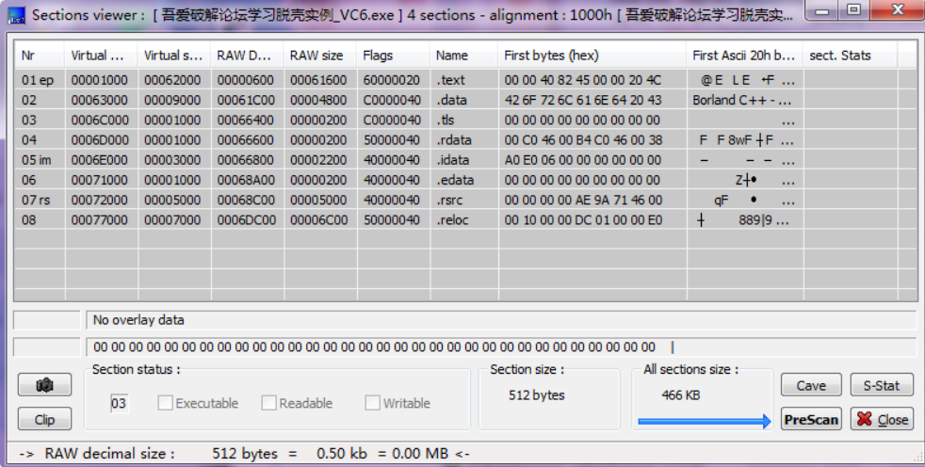Maximize the Sections viewer window
This screenshot has height=467, width=925.
[853, 11]
